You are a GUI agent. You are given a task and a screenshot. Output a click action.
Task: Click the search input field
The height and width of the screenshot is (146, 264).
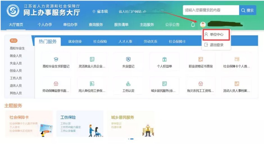(211, 10)
